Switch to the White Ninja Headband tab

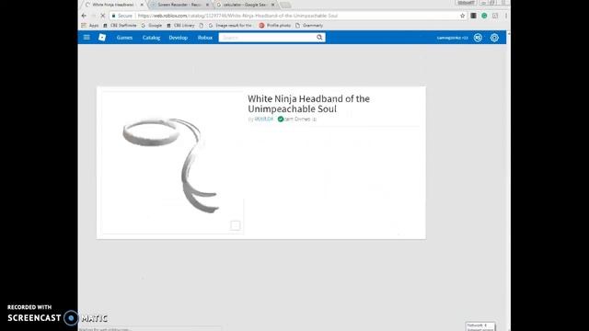pos(112,5)
